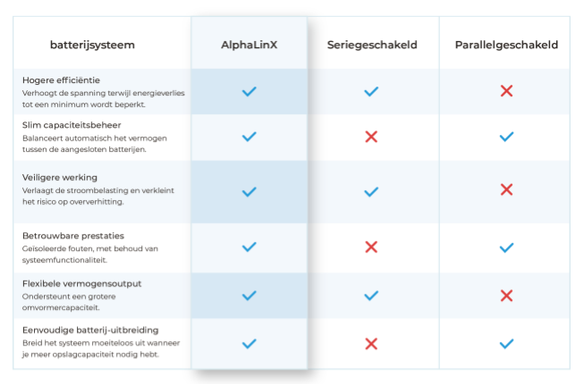Click AlphaLinX checkmark for Hogere efficiëntie

(x=250, y=91)
